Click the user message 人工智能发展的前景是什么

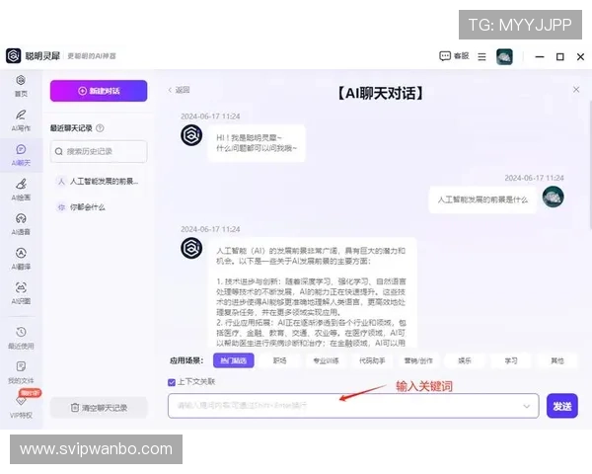482,199
